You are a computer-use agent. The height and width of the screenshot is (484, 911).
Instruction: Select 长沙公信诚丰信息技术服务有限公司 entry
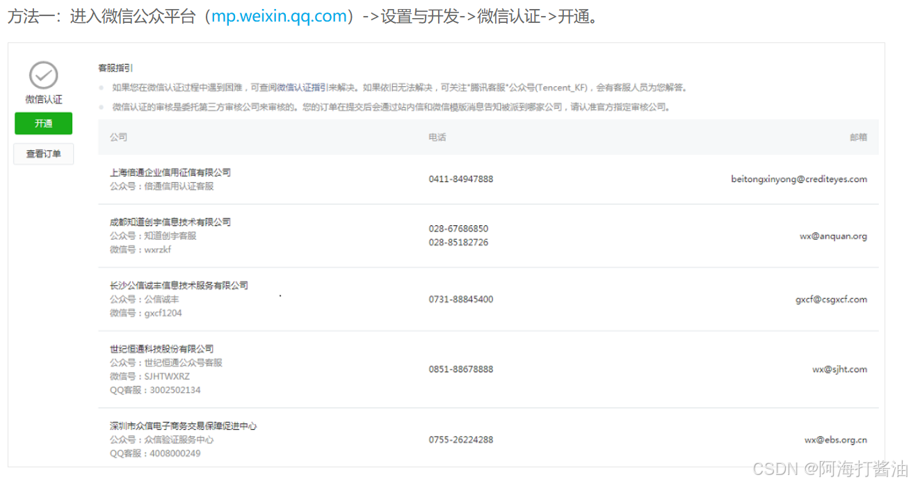pos(177,285)
